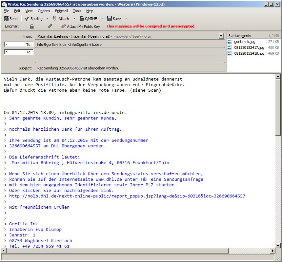Click quoted line 'Sehr geehrte Kundin, sehr geehrter Kunde,'
282x262 pixels.
click(x=63, y=118)
